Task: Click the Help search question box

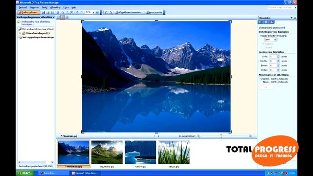Action: tap(281, 7)
